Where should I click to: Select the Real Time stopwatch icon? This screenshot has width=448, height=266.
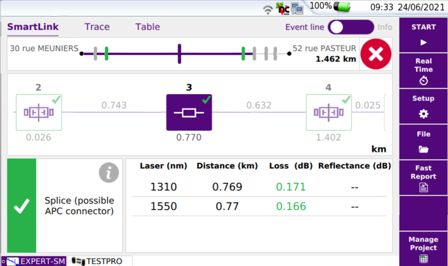[423, 80]
